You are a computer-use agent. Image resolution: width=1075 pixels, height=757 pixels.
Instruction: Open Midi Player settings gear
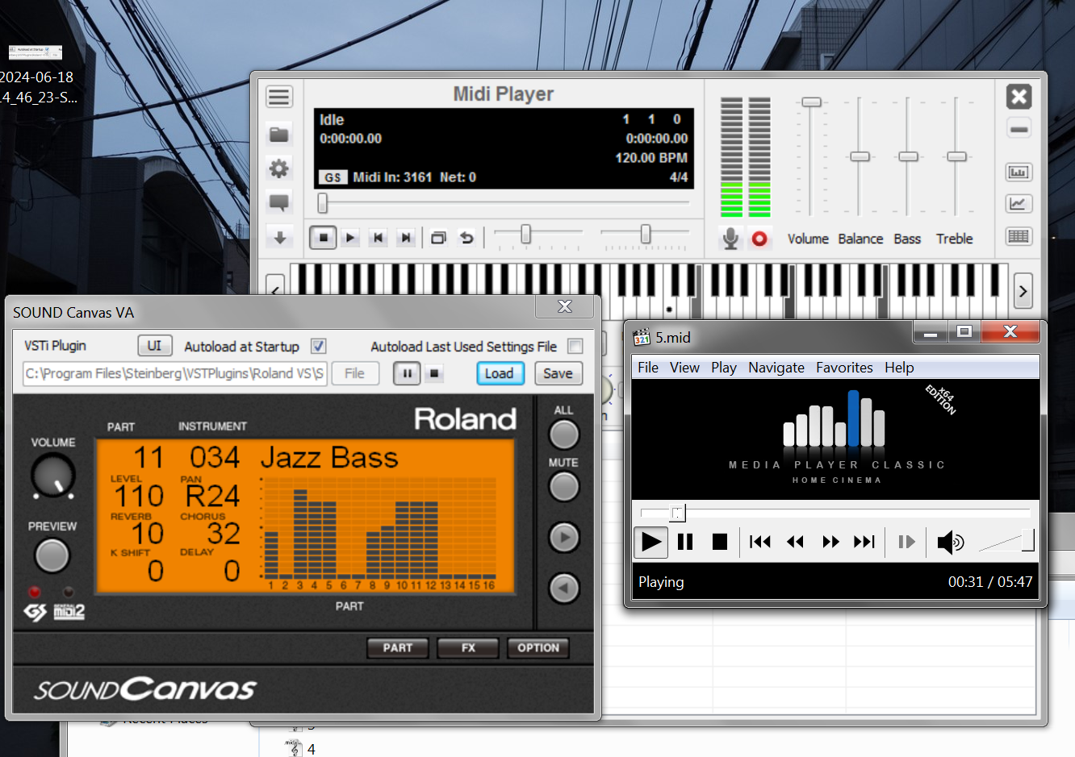point(279,168)
